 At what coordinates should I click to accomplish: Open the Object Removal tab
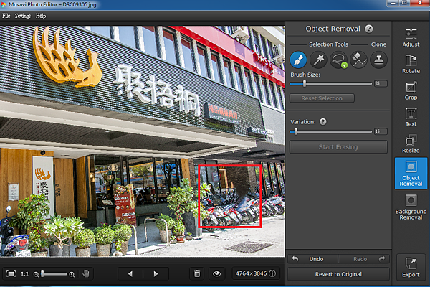pos(411,174)
